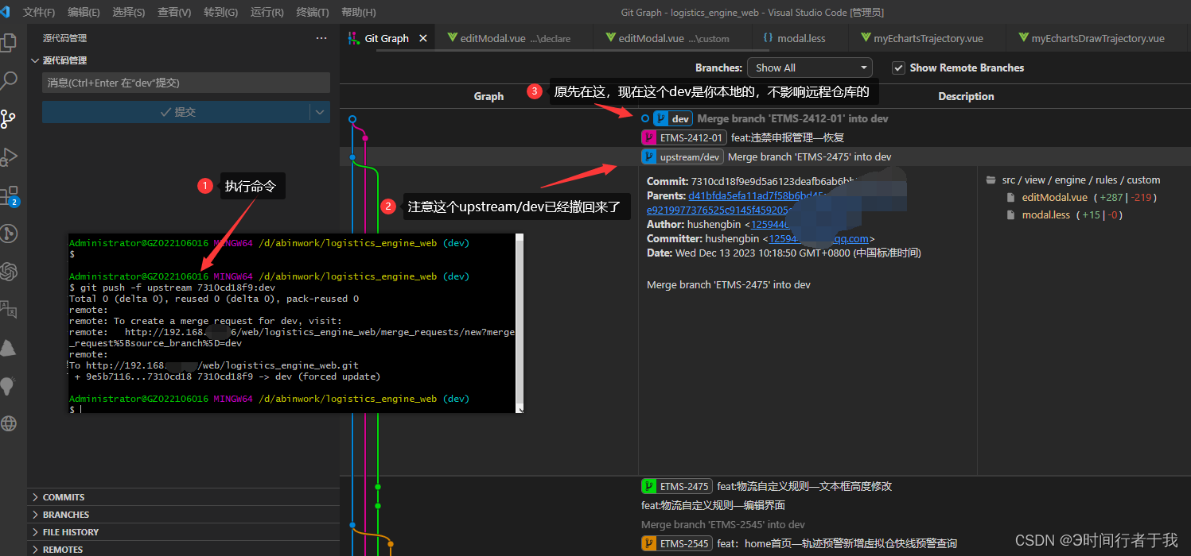
Task: Expand the FILE HISTORY section
Action: 183,532
